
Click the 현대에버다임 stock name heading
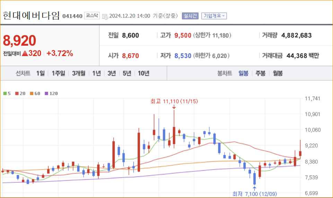(x=31, y=16)
